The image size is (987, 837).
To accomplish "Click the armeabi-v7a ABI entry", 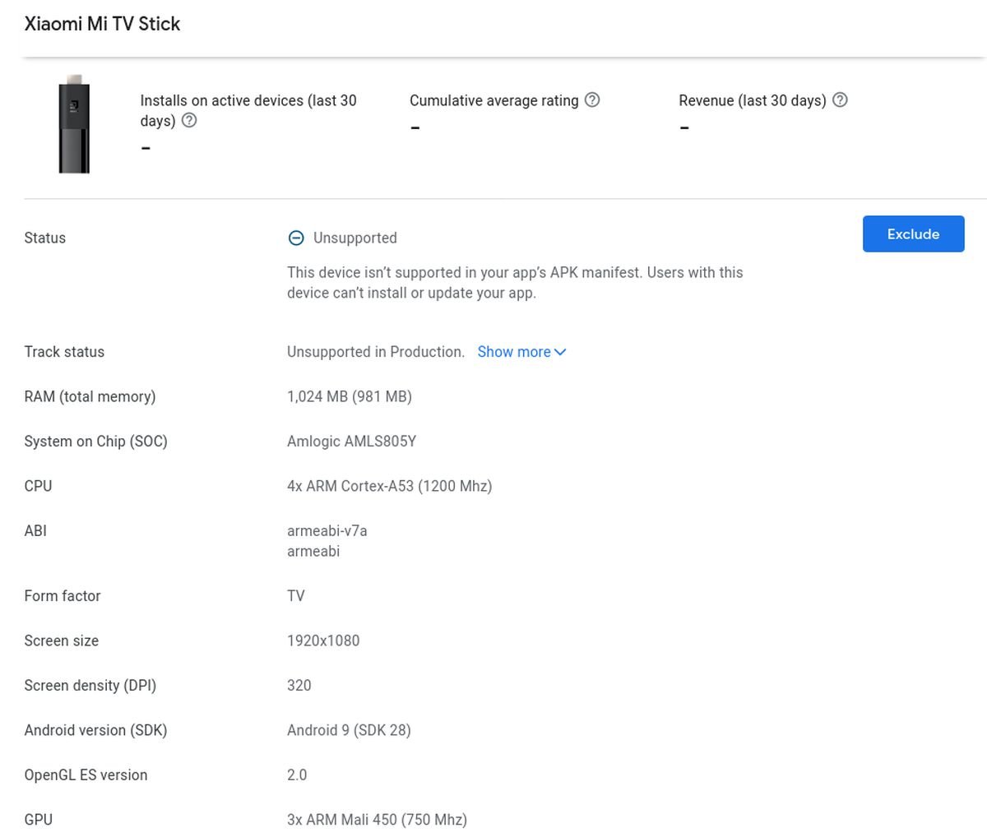I will (327, 531).
